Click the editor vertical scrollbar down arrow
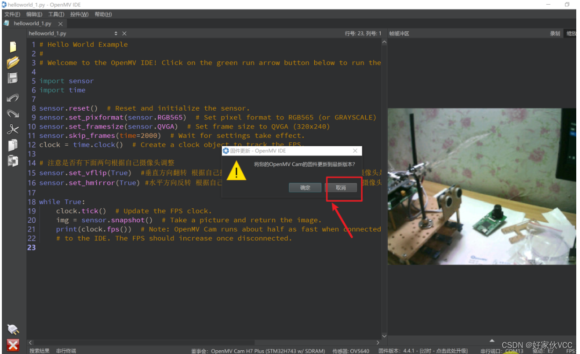 384,336
